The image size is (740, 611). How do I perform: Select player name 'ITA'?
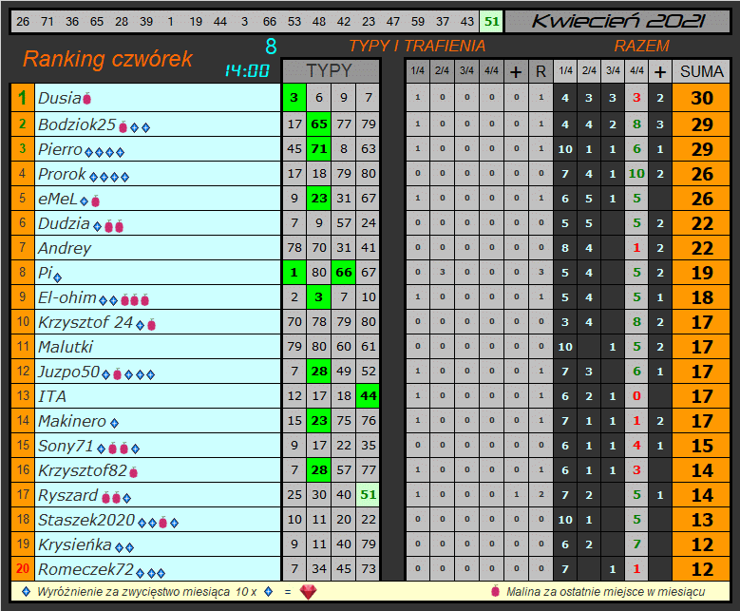coord(52,396)
